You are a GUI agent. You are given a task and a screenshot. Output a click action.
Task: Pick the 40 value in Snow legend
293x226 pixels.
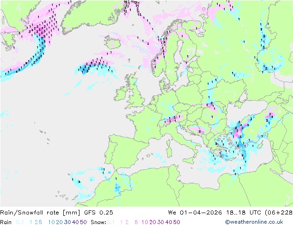169,222
